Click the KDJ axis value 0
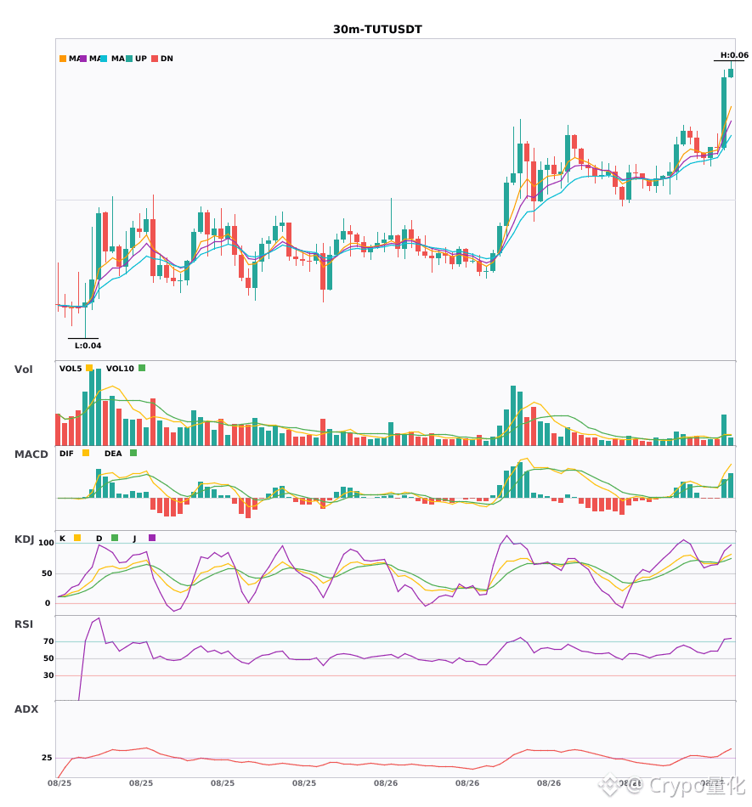 click(48, 603)
